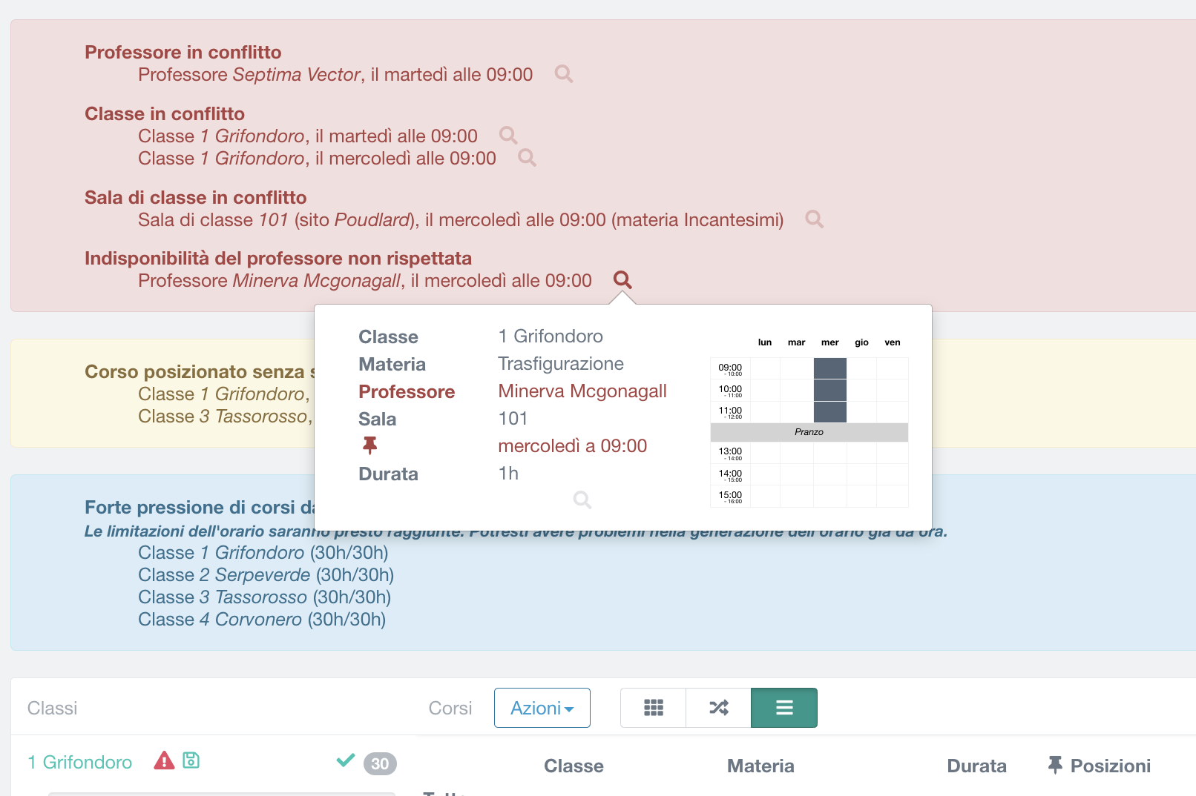Switch to the grid view

pos(653,708)
